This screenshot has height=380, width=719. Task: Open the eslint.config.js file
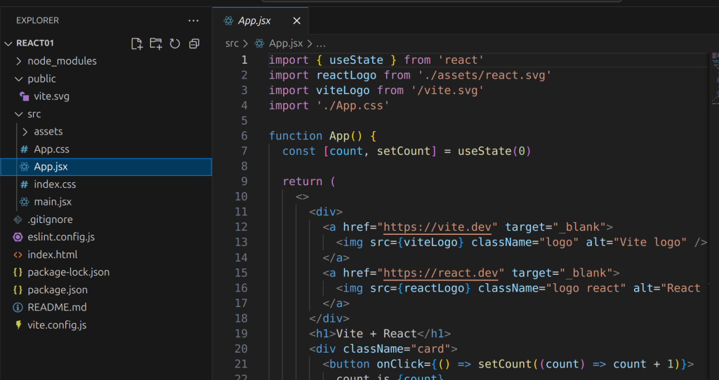pos(60,237)
